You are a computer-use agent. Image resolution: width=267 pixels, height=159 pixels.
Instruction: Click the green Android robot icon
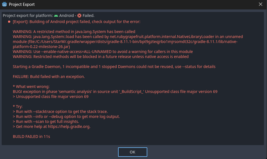coord(56,16)
